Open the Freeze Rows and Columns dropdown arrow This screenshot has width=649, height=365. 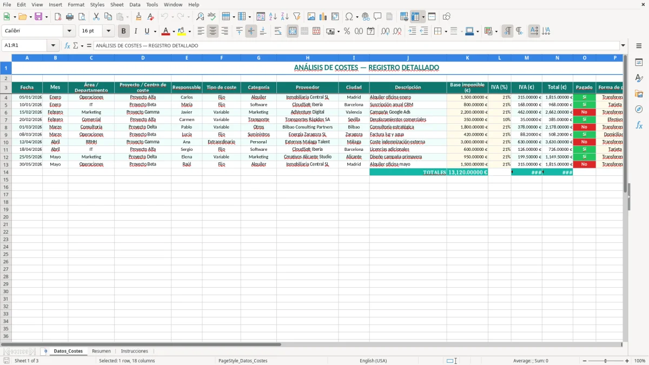[x=423, y=17]
